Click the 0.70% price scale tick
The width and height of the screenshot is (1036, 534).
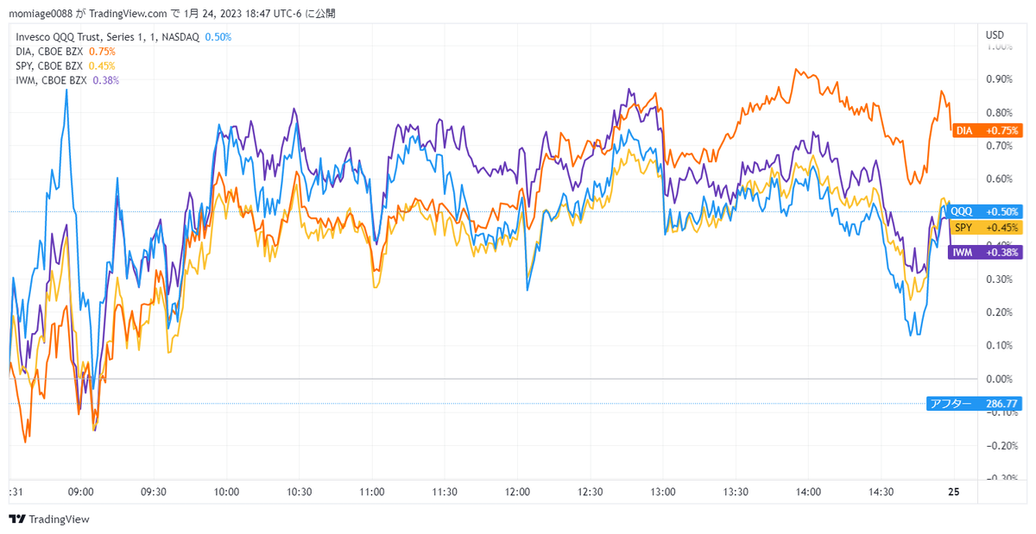(1000, 146)
